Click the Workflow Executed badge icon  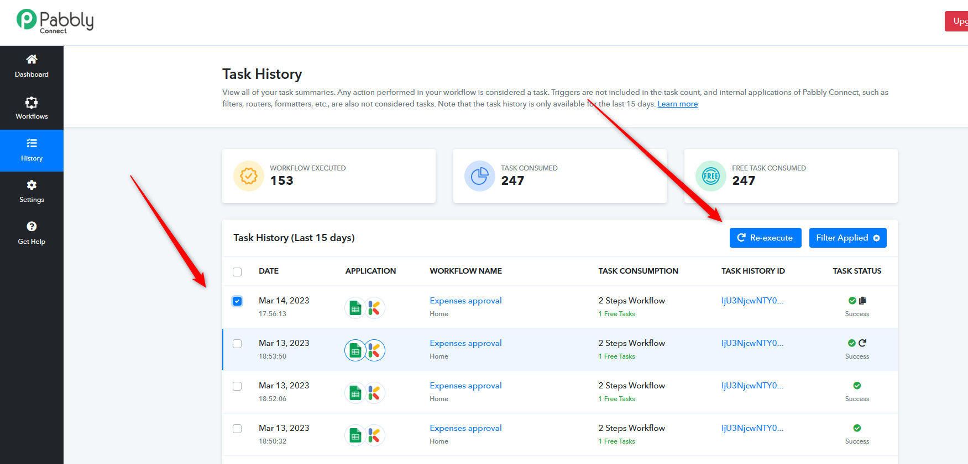249,176
